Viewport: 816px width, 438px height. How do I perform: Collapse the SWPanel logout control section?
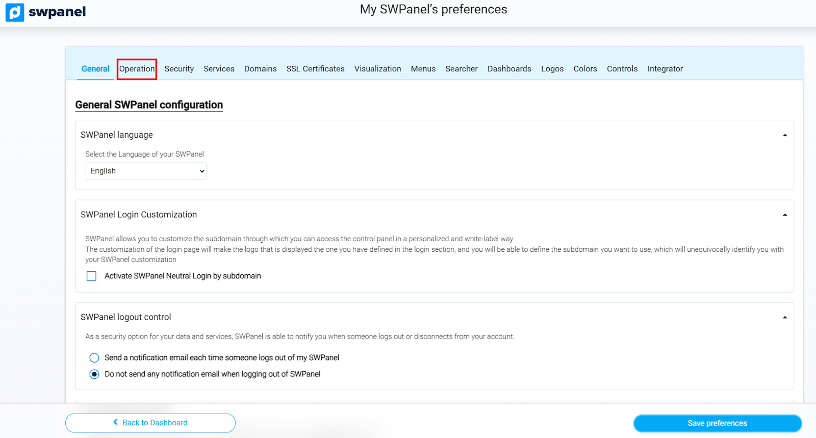[x=784, y=318]
